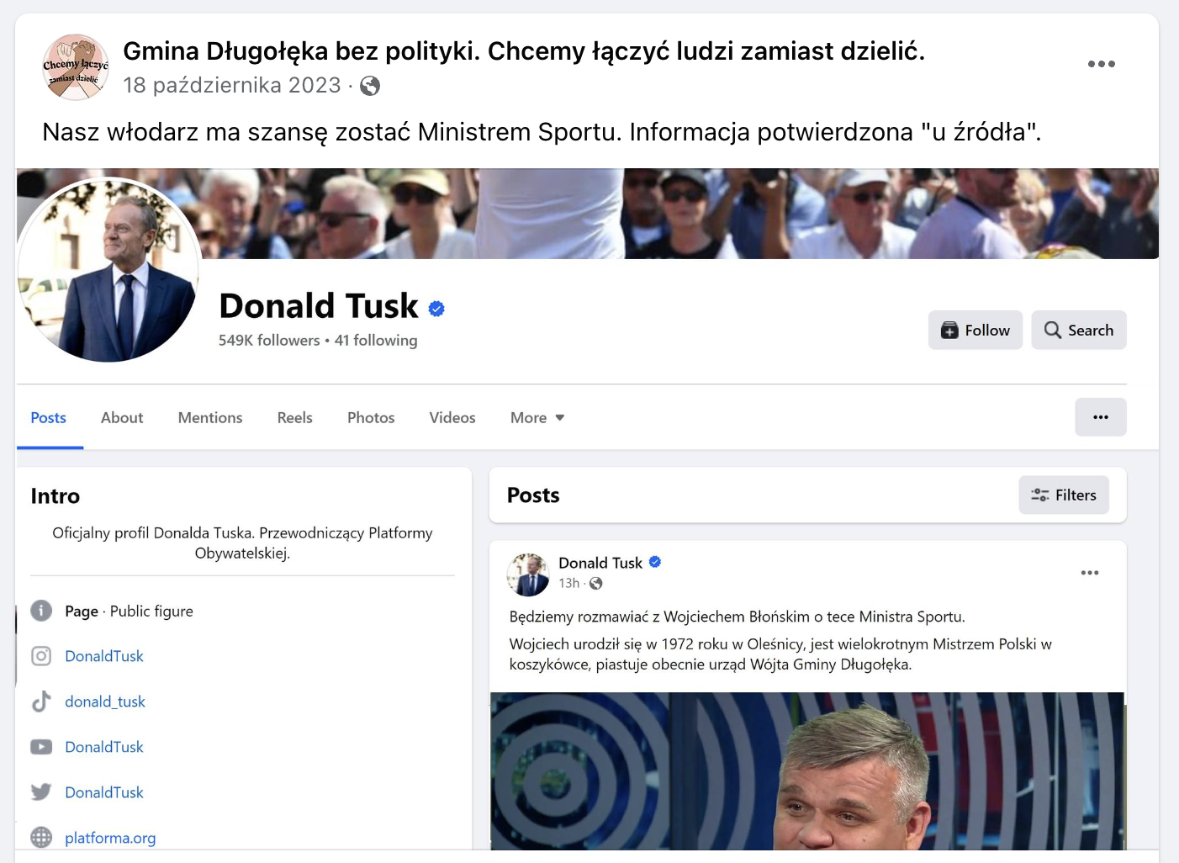The height and width of the screenshot is (863, 1179).
Task: Open the profile tab bar three-dot menu
Action: click(1101, 417)
